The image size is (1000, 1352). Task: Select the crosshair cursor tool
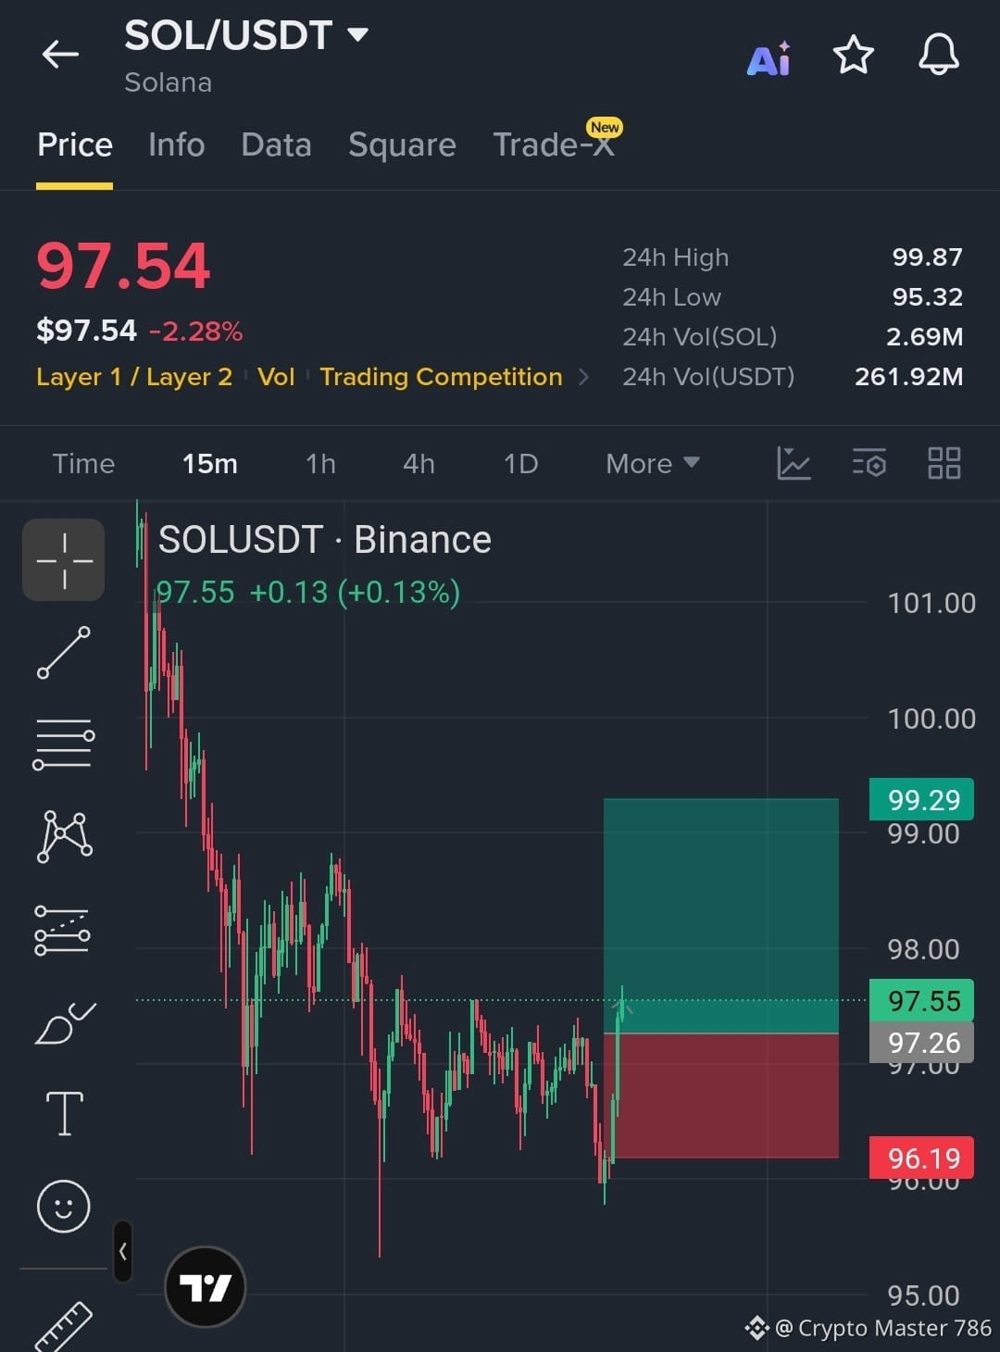(64, 560)
